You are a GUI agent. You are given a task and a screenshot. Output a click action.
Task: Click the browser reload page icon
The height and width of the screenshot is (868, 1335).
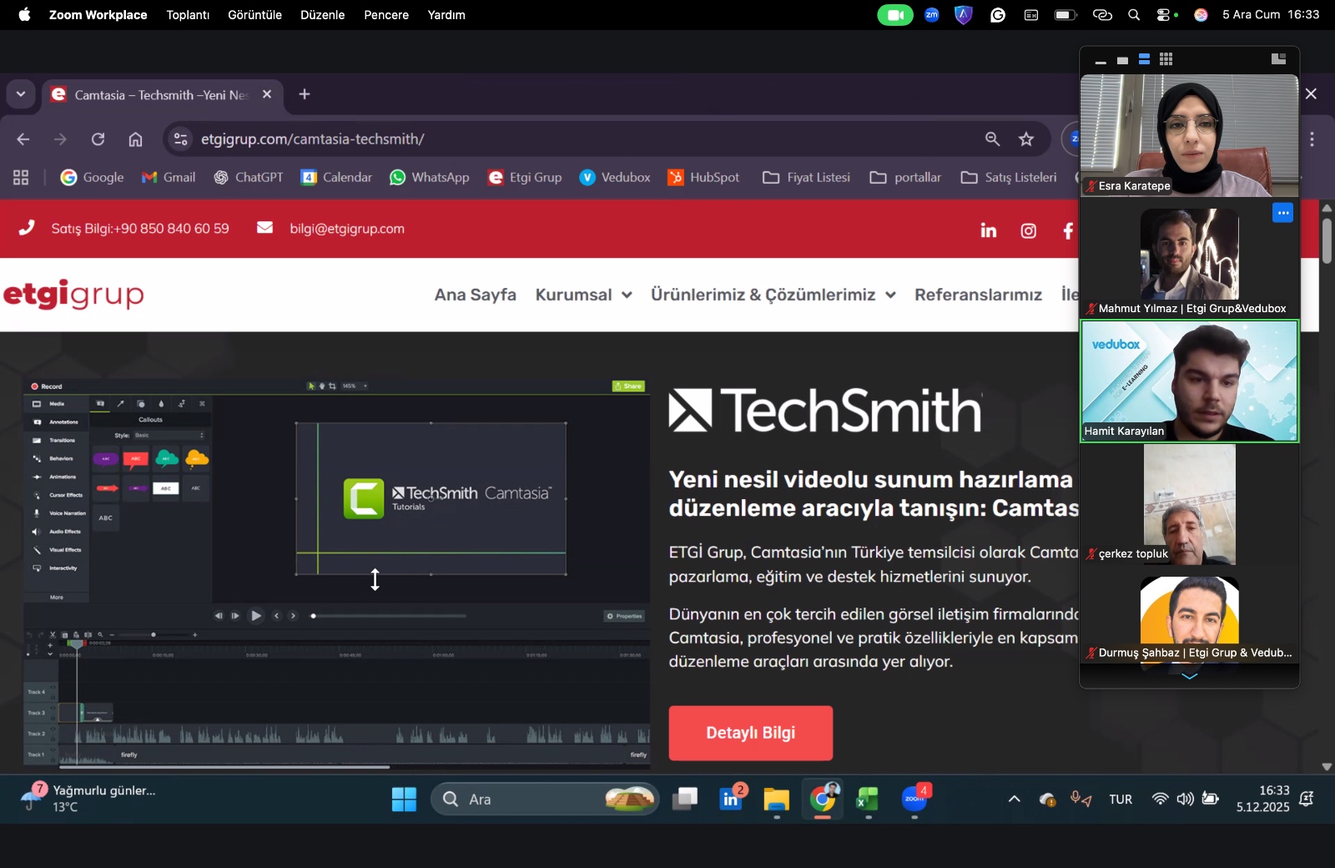coord(98,139)
